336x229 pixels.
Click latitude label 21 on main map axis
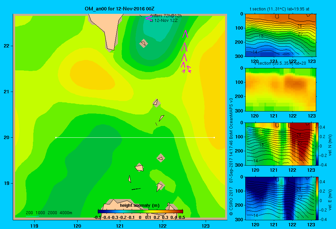(x=7, y=92)
